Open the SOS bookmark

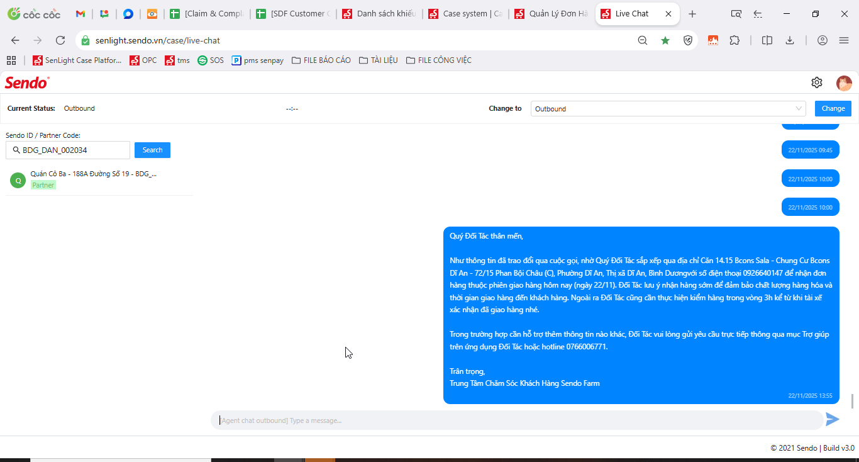(x=211, y=60)
